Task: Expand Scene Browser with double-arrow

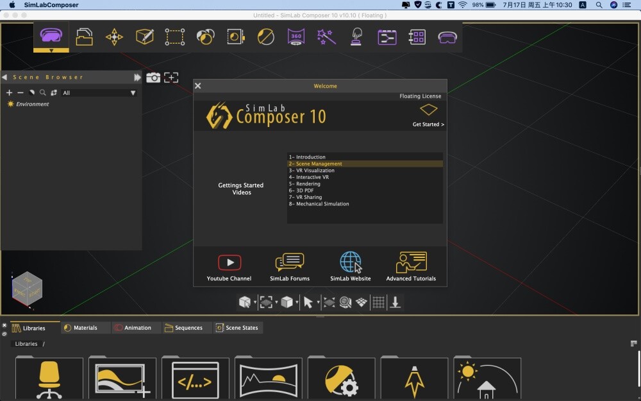Action: tap(137, 77)
